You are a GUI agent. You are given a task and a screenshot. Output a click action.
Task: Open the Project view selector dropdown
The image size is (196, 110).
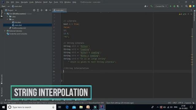pyautogui.click(x=11, y=10)
